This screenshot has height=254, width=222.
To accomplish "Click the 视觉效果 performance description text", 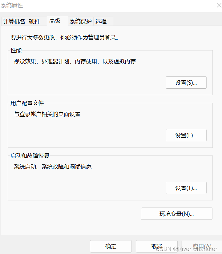I will tap(75, 62).
